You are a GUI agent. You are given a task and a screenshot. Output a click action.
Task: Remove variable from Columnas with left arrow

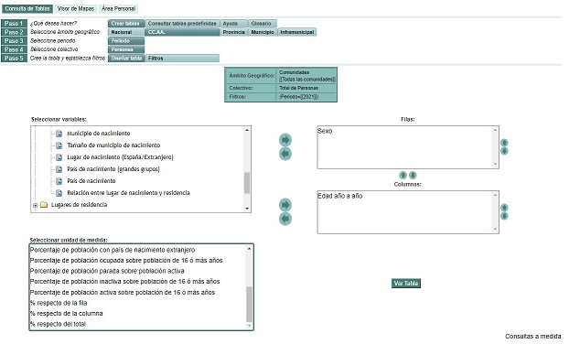(x=285, y=219)
